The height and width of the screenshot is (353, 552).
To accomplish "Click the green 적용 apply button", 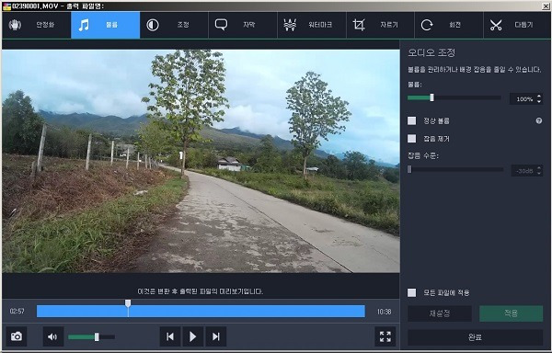I will [511, 313].
